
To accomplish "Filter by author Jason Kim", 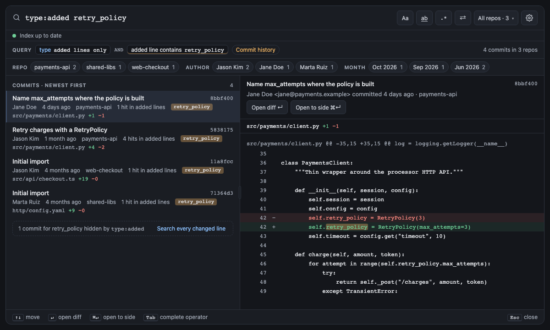I will tap(233, 67).
